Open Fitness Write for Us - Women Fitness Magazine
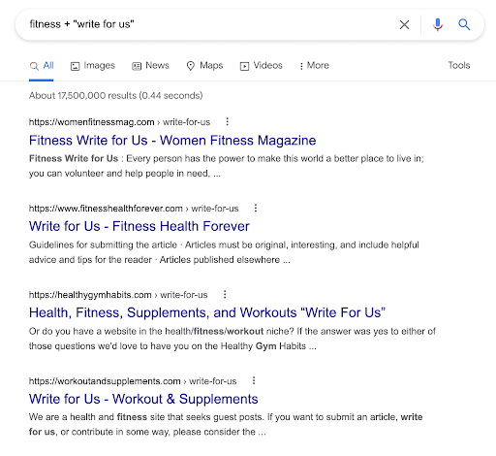The height and width of the screenshot is (456, 496). click(x=172, y=141)
